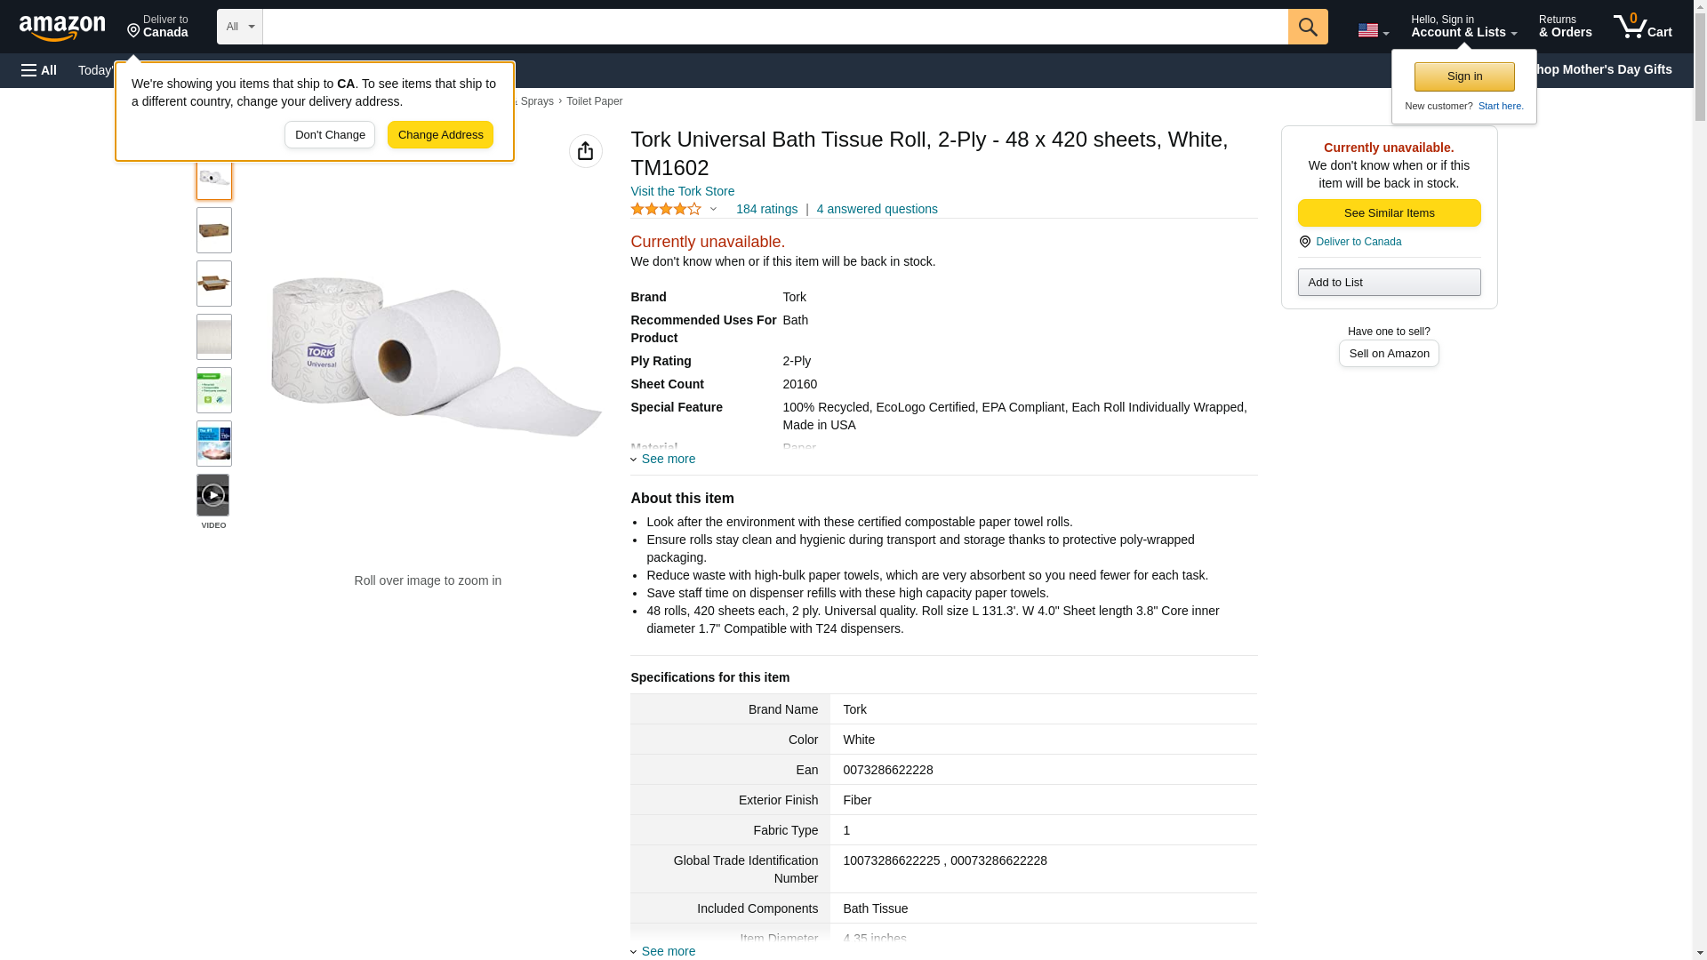The image size is (1707, 960).
Task: Play the product video thumbnail
Action: coord(213,495)
